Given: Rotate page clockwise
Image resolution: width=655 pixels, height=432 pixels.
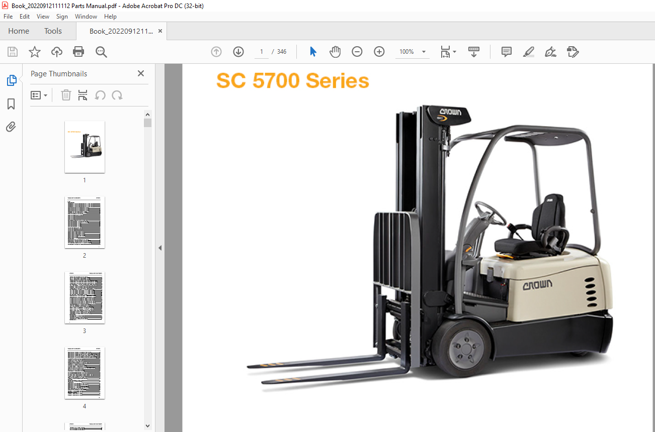Looking at the screenshot, I should (x=117, y=95).
